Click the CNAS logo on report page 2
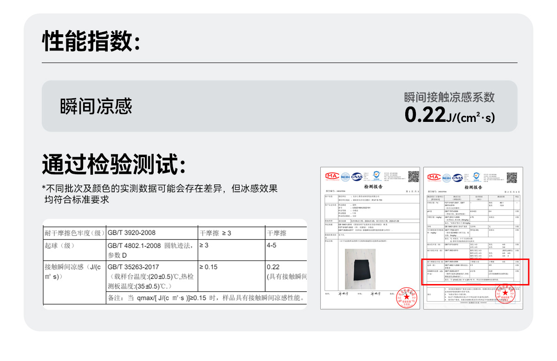 coord(458,177)
